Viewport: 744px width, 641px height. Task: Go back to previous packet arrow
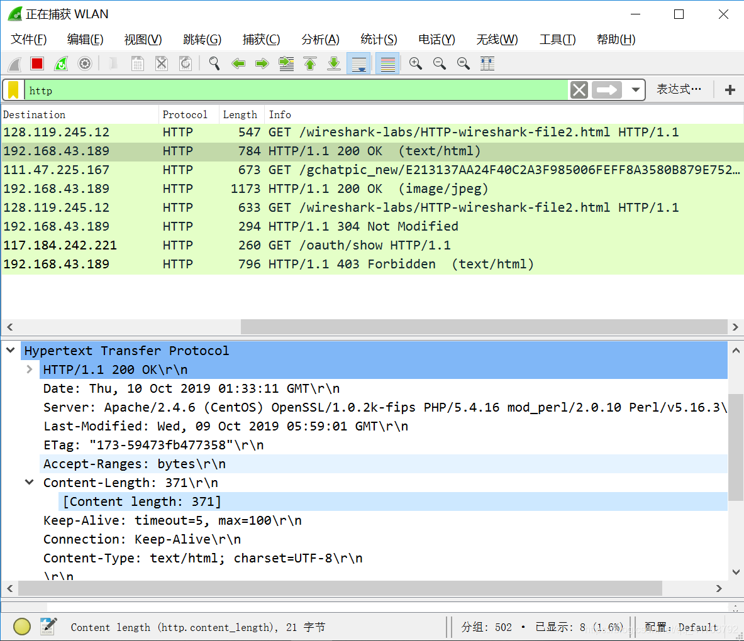[238, 63]
